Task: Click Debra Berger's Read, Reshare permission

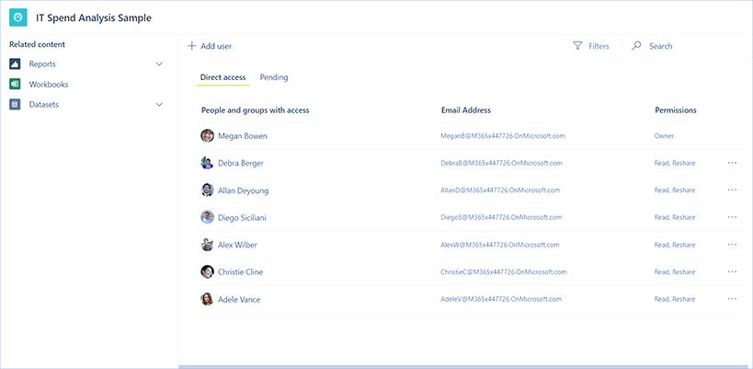Action: 675,163
